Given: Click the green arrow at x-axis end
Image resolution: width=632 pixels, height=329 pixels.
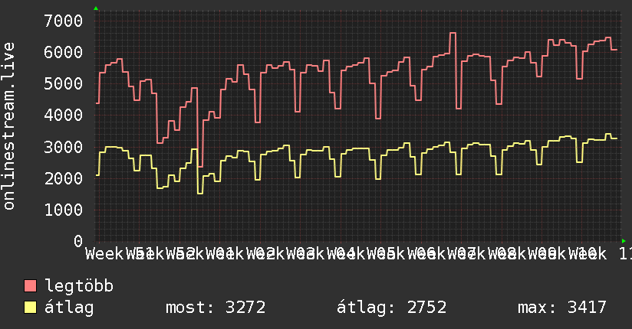Looking at the screenshot, I should click(x=624, y=241).
